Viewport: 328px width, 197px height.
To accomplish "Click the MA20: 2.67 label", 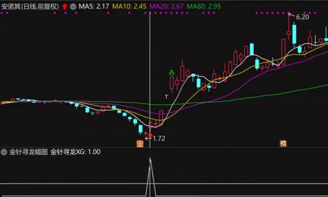I will [x=166, y=6].
